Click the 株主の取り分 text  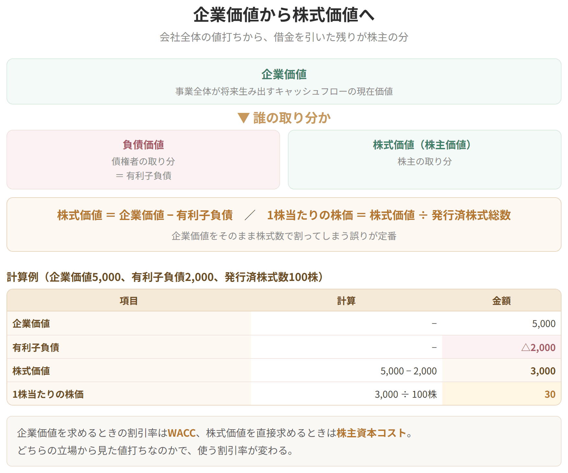click(425, 161)
